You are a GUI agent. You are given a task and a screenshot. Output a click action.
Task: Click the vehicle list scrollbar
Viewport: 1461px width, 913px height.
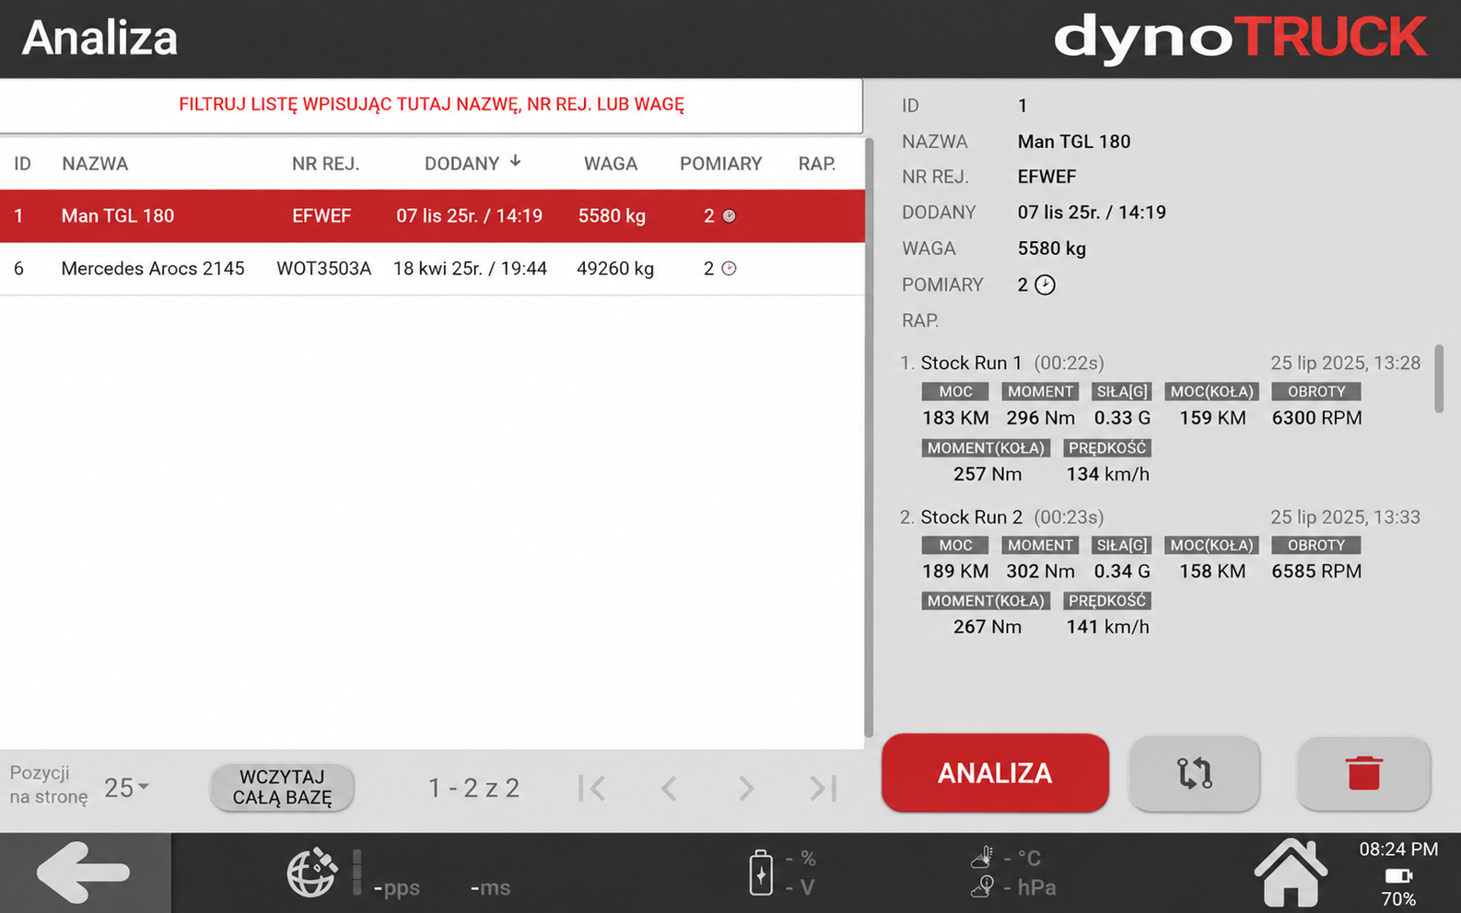(869, 437)
